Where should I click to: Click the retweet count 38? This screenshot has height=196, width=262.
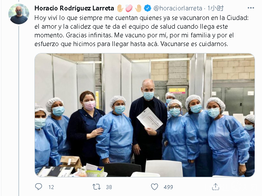109,187
